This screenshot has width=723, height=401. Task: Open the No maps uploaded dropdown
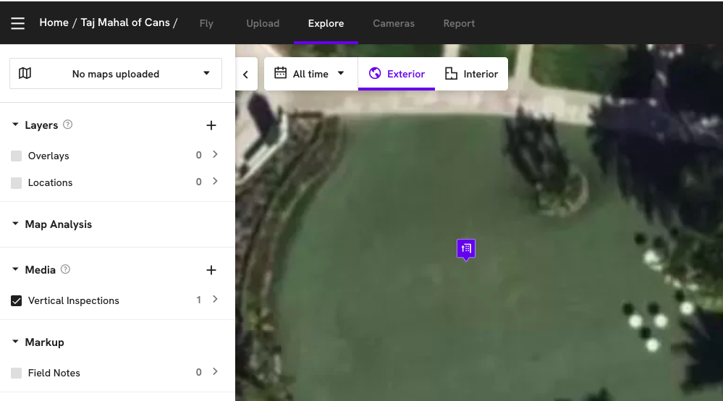116,74
